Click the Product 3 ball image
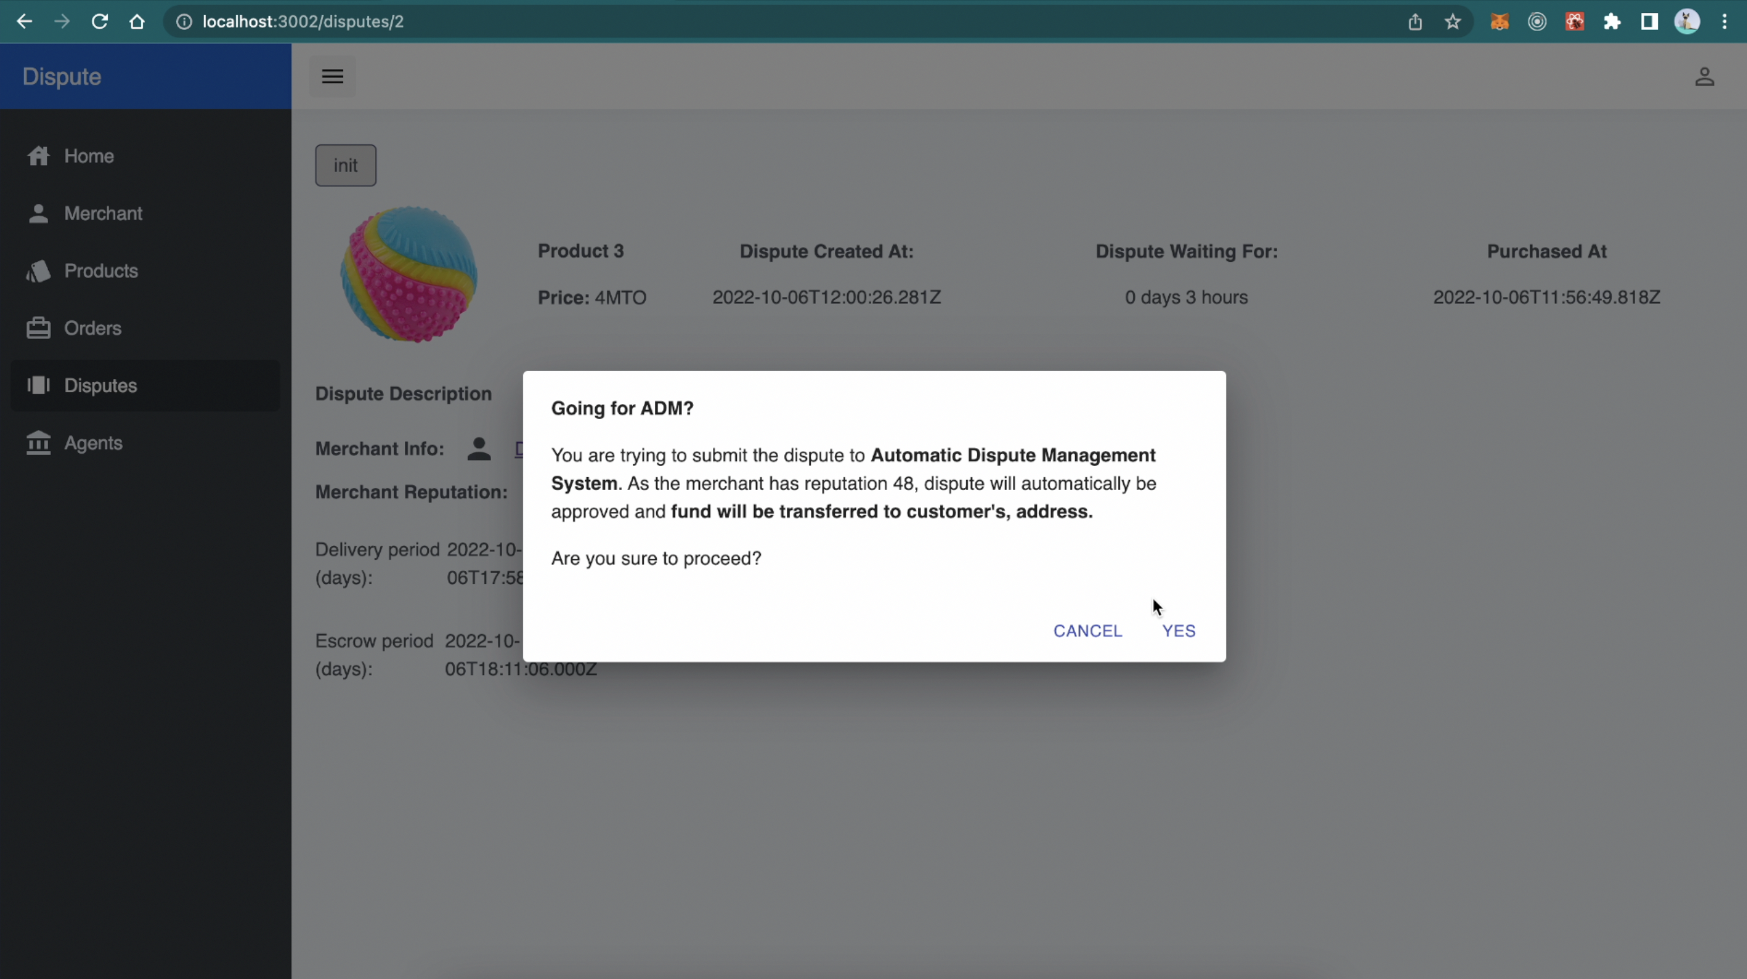This screenshot has height=979, width=1747. [x=409, y=274]
